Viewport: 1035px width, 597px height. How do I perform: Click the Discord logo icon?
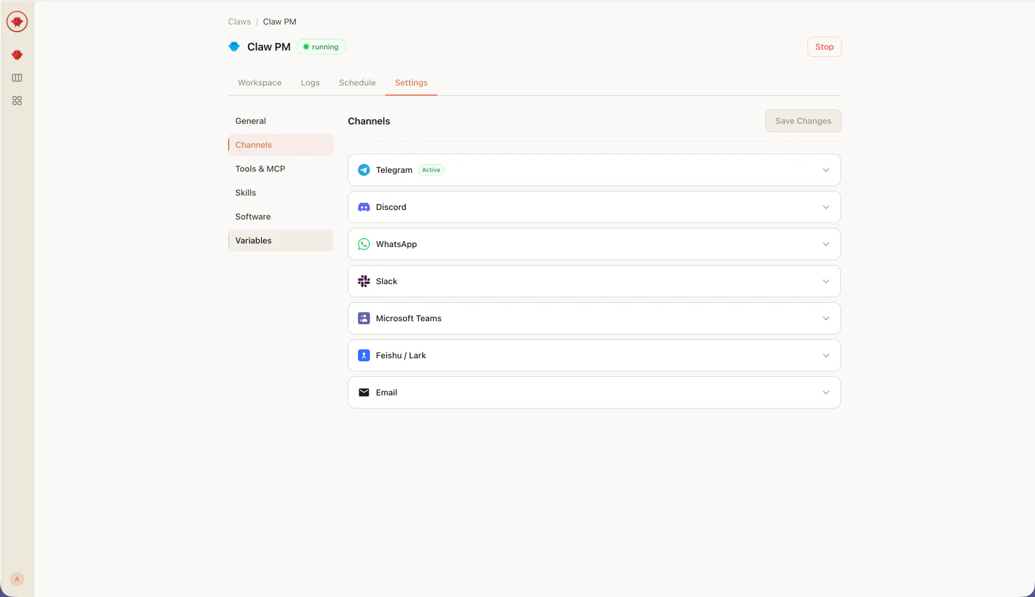[364, 207]
